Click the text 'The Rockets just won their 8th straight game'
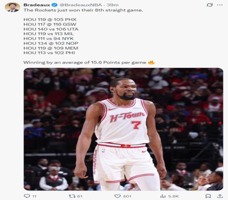This screenshot has height=200, width=228. (83, 10)
